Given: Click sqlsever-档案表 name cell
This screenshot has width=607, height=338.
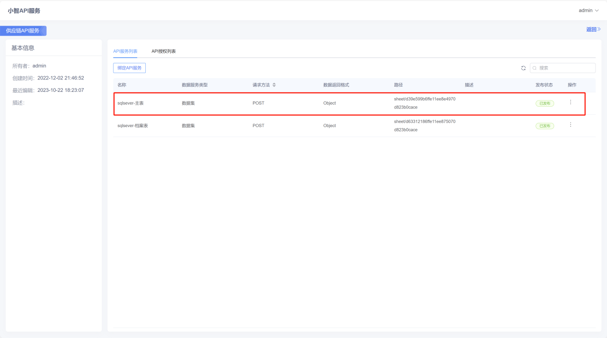Looking at the screenshot, I should 132,126.
